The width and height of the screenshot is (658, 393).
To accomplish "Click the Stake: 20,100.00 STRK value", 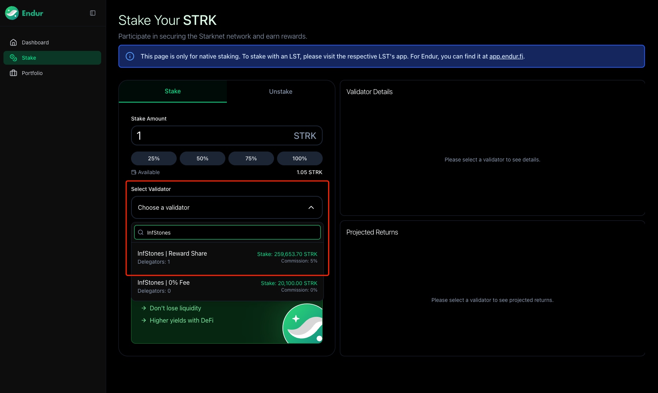I will [289, 283].
